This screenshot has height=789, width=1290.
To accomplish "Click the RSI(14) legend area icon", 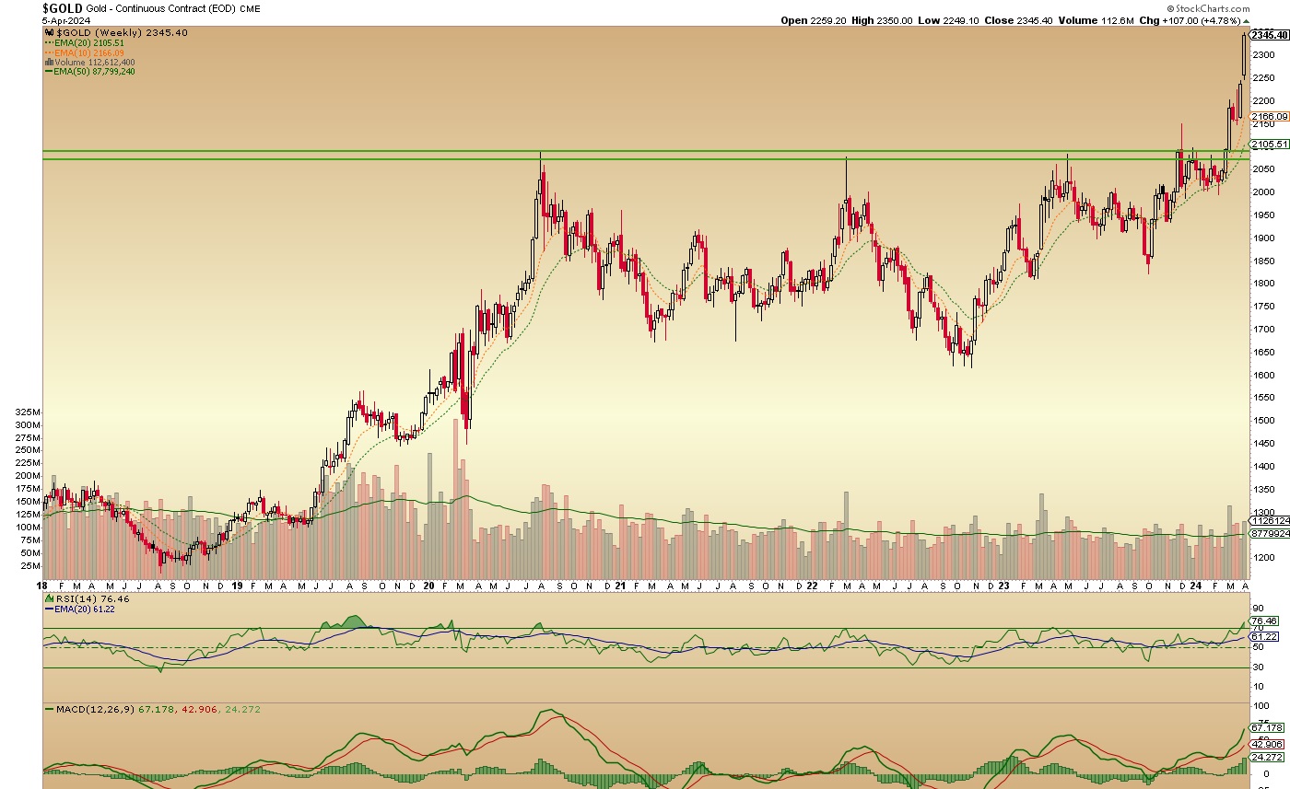I will [49, 598].
